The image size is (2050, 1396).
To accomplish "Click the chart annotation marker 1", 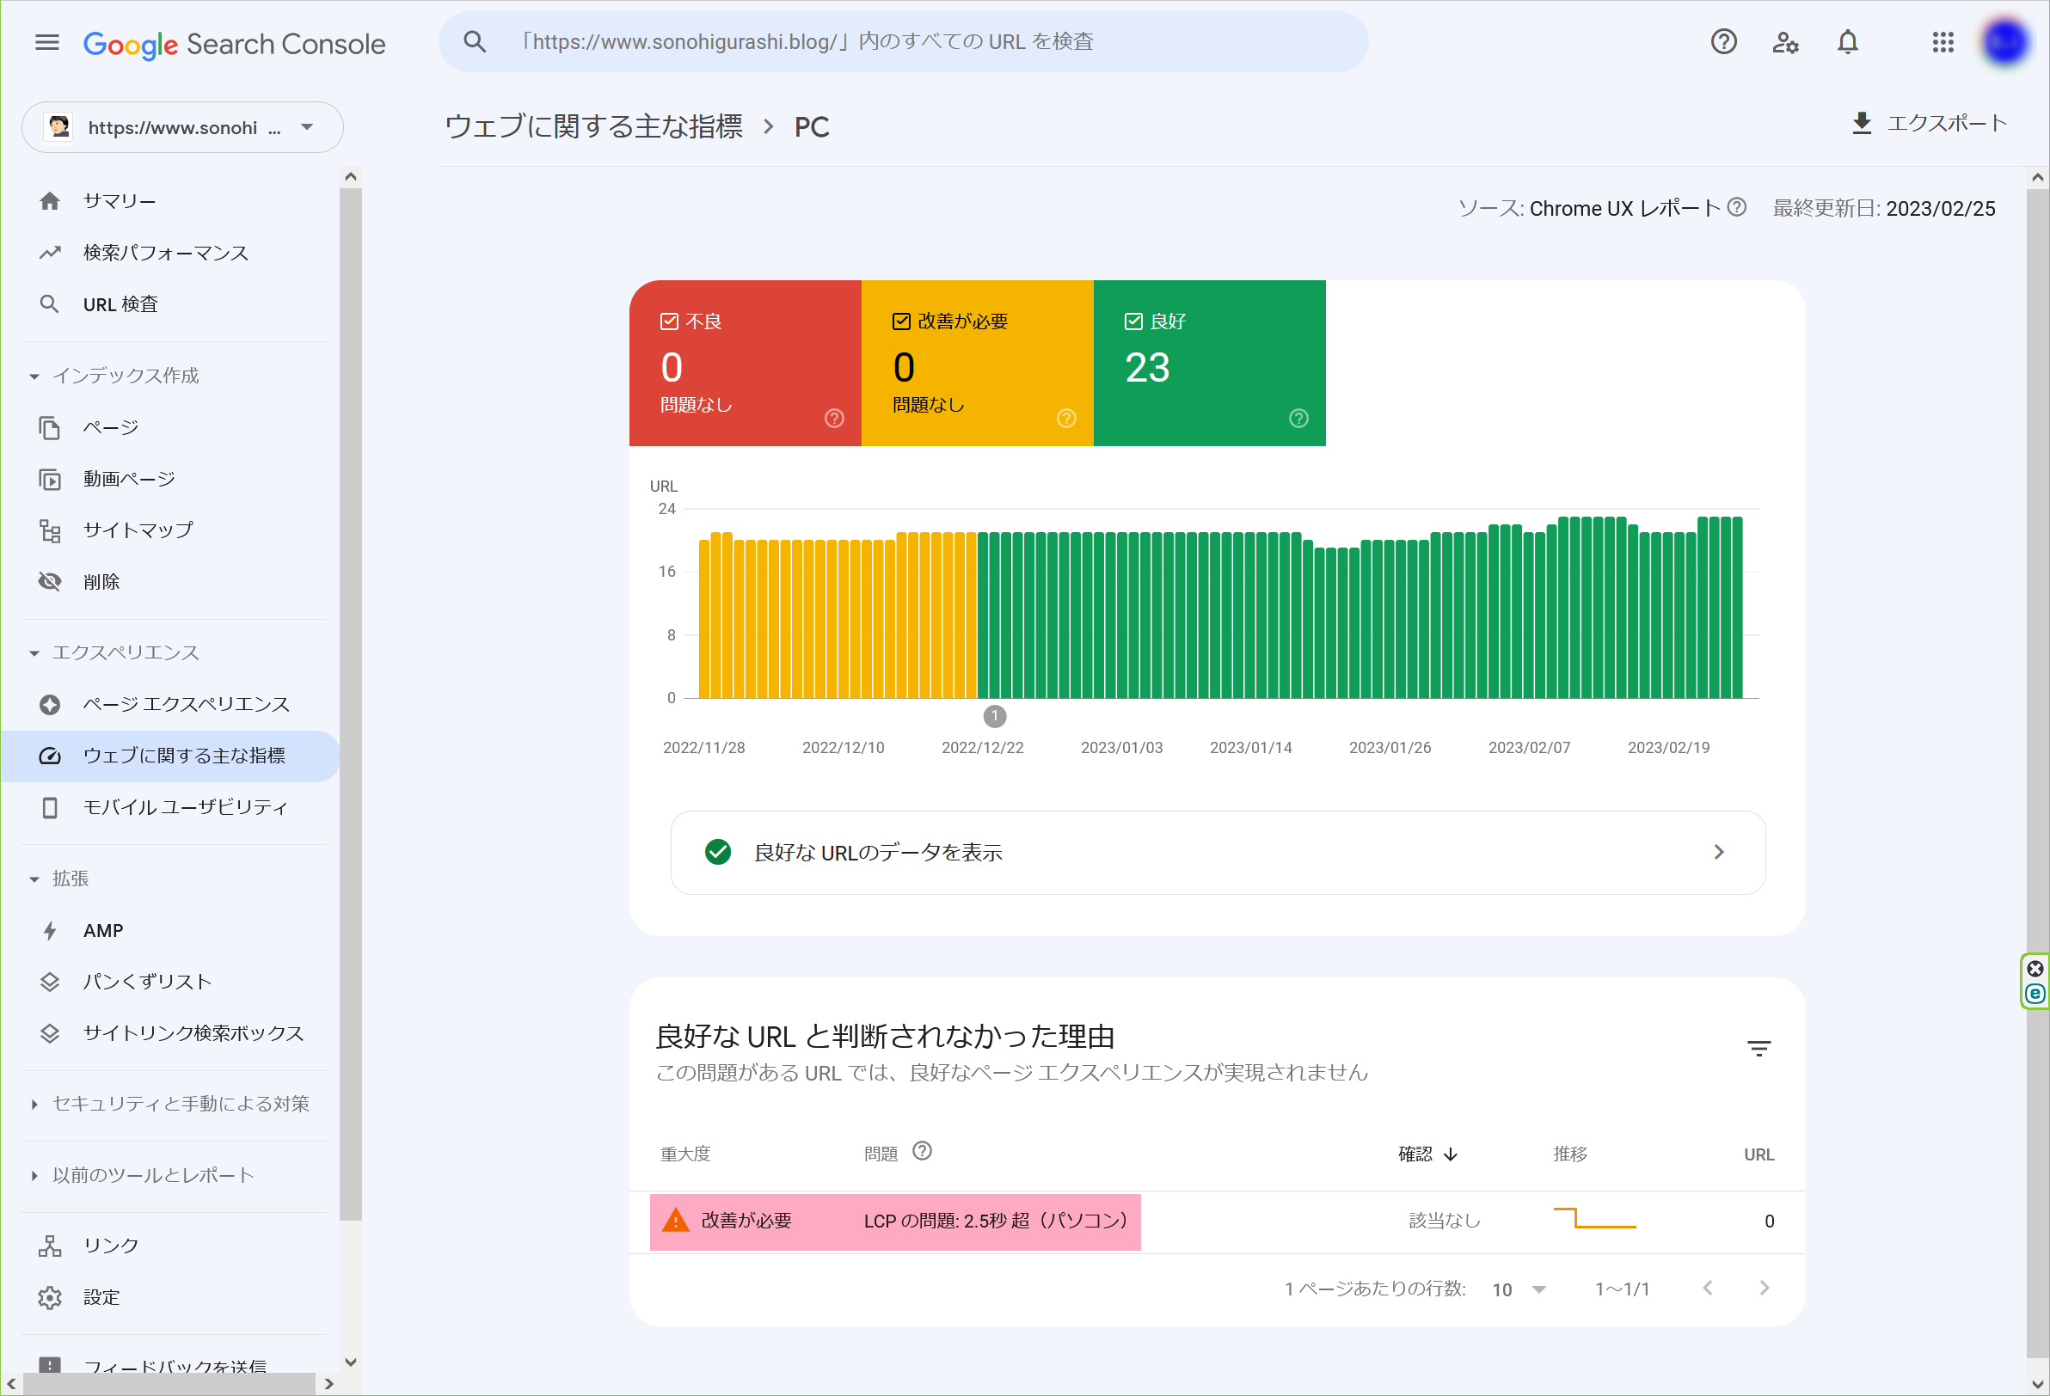I will [x=994, y=716].
